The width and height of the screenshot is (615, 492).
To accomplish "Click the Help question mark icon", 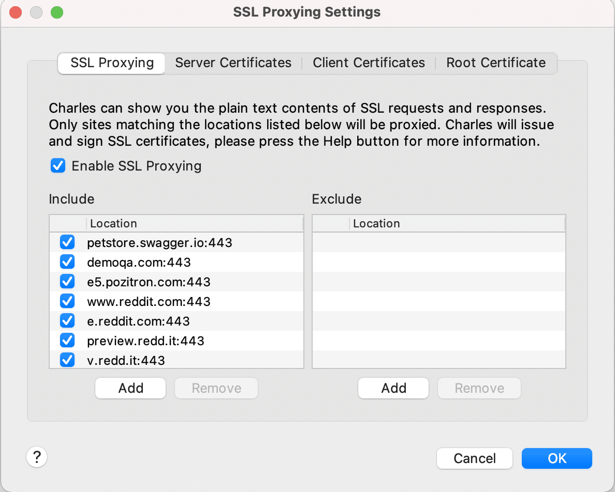I will point(36,457).
